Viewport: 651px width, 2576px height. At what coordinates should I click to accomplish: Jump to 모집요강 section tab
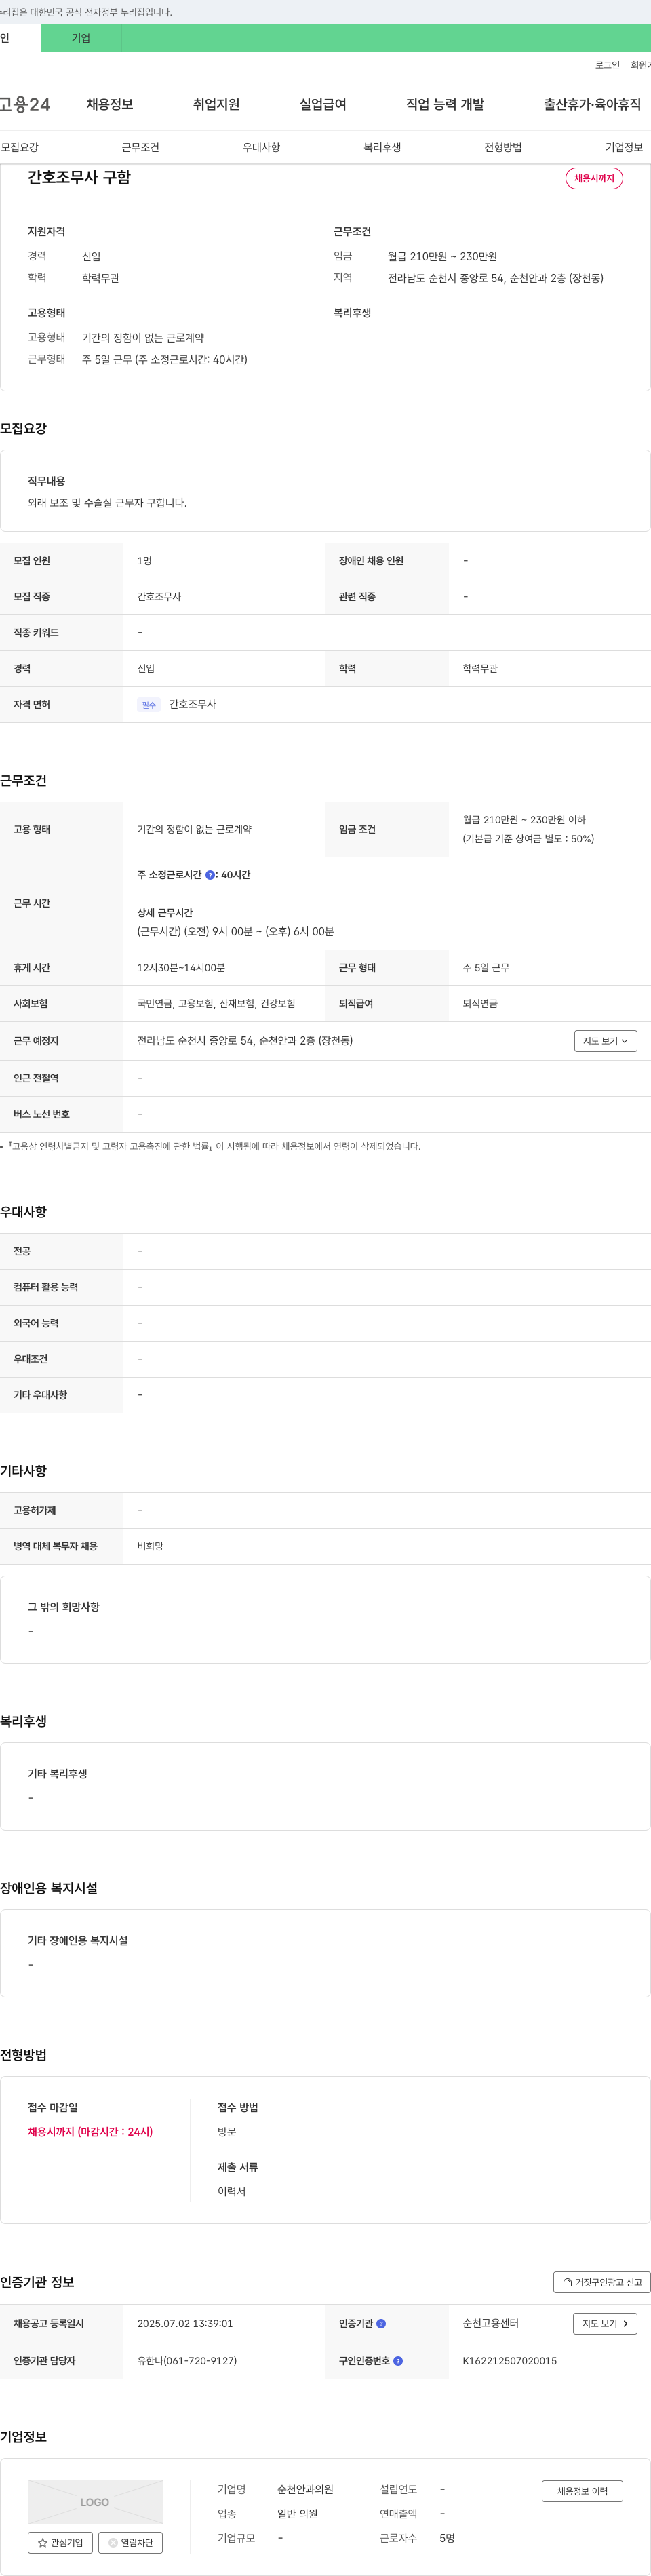(20, 147)
